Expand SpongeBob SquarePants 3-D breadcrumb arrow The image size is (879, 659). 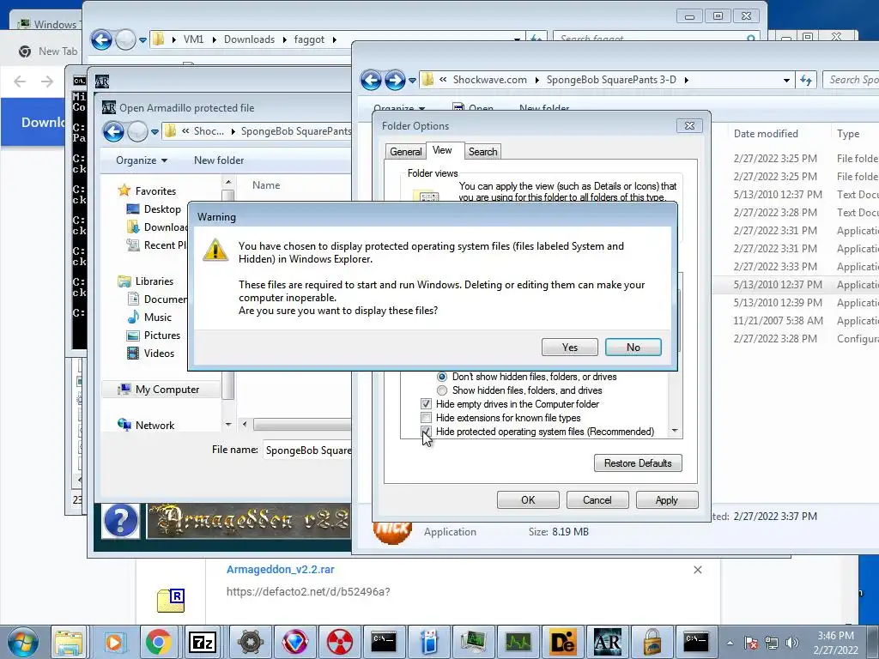coord(686,80)
